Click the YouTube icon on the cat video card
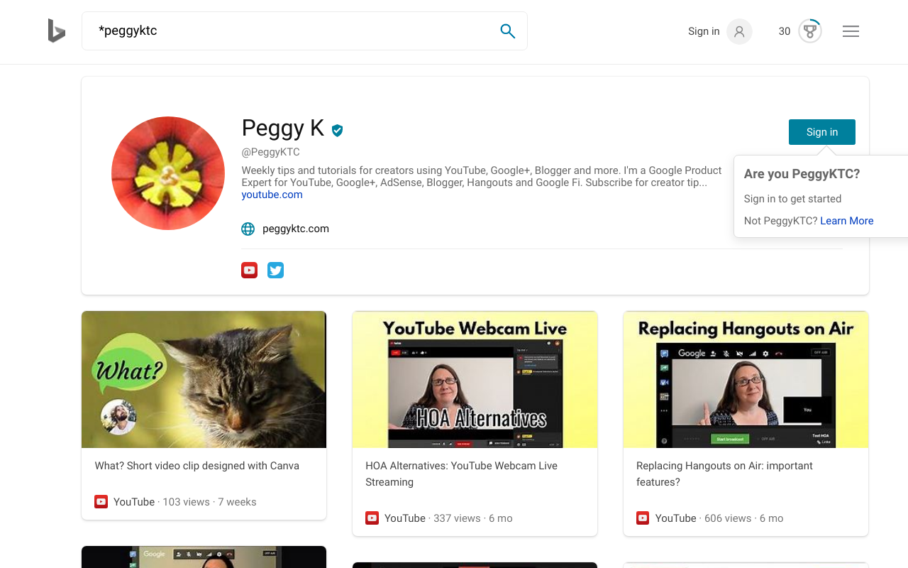This screenshot has width=908, height=568. click(x=101, y=501)
